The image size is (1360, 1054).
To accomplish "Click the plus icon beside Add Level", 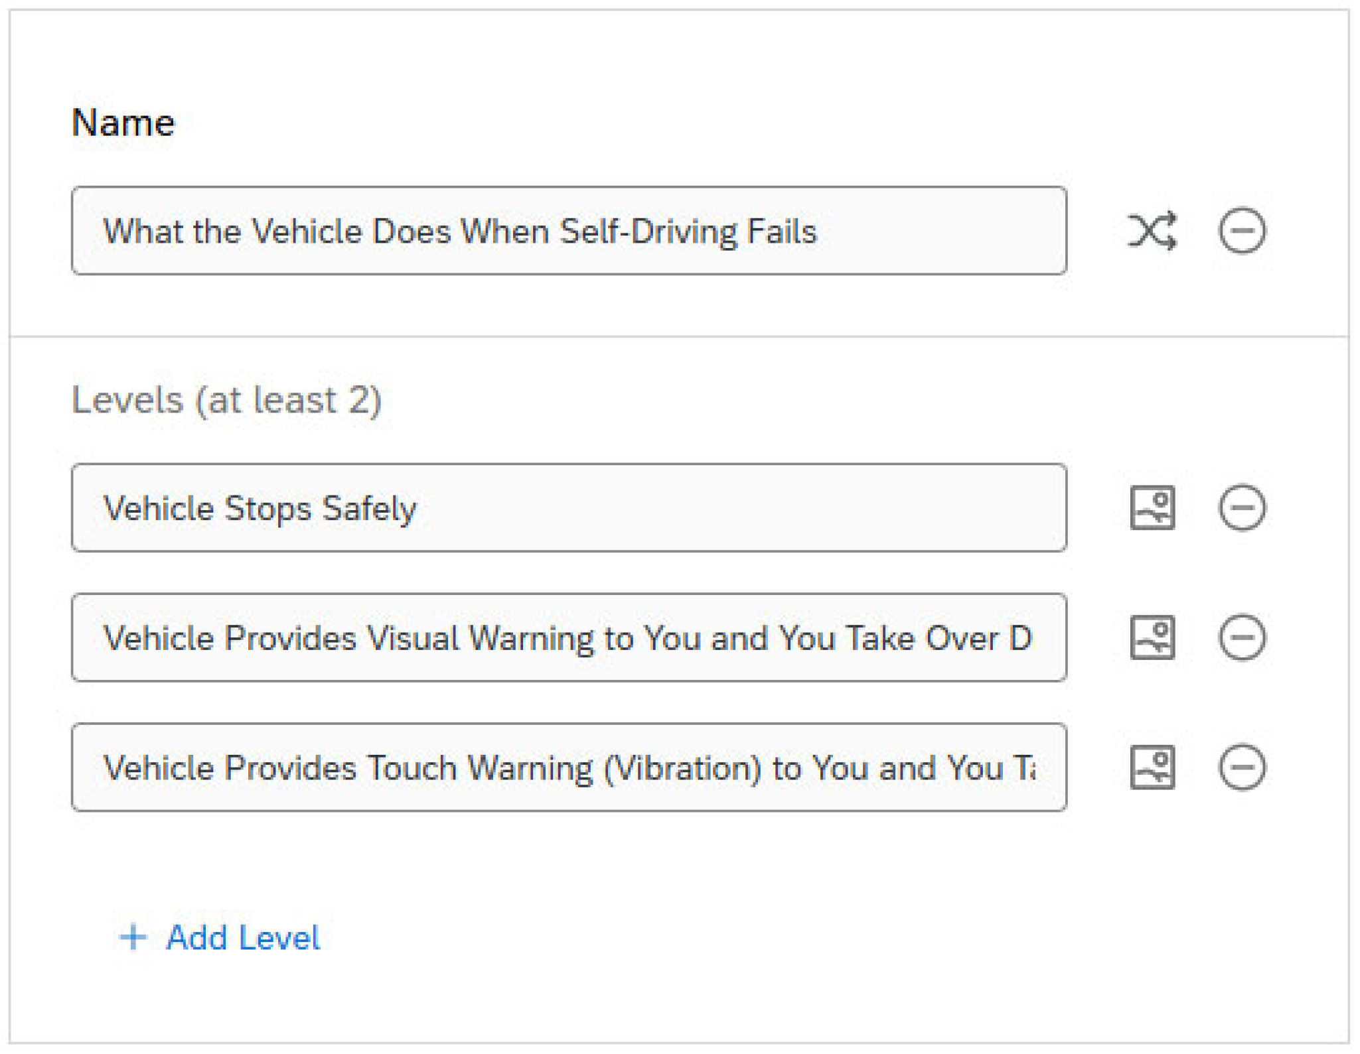I will click(133, 937).
